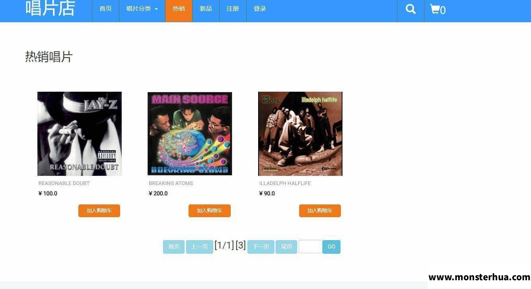Expand the 唱片分类 dropdown menu
This screenshot has width=531, height=289.
[x=142, y=9]
